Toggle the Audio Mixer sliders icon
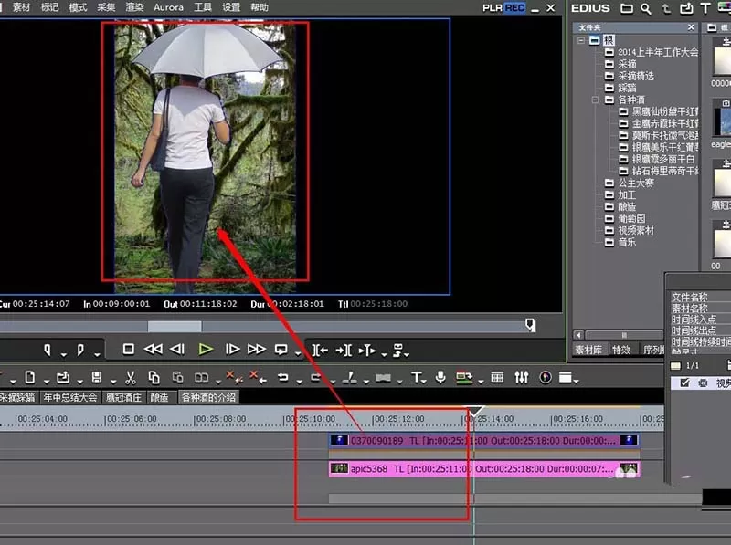The height and width of the screenshot is (545, 731). pyautogui.click(x=521, y=377)
